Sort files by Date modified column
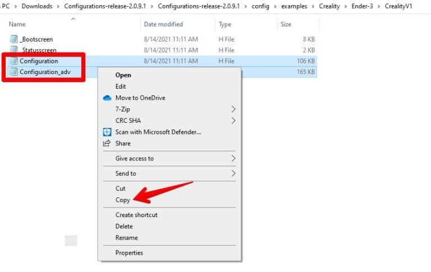This screenshot has width=431, height=272. coord(163,25)
